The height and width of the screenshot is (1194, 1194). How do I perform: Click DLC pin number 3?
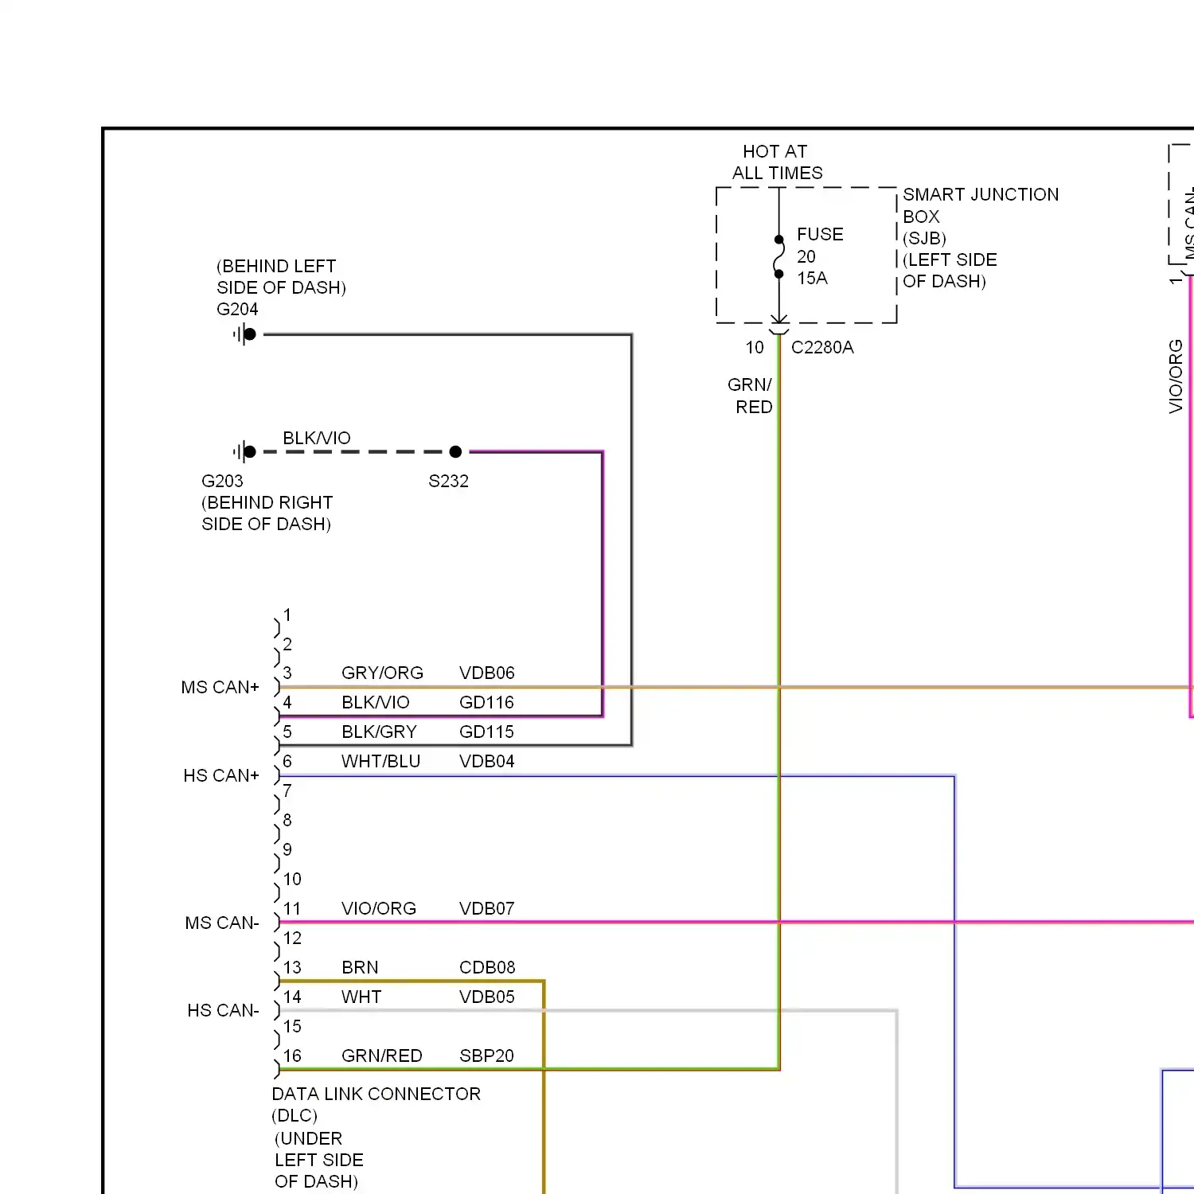pyautogui.click(x=287, y=673)
